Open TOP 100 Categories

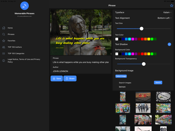[x=16, y=53]
